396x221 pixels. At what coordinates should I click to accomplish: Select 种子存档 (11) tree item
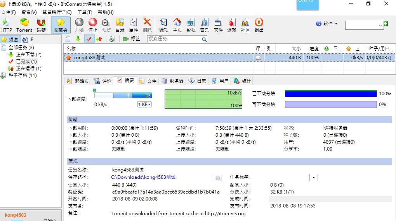(23, 75)
